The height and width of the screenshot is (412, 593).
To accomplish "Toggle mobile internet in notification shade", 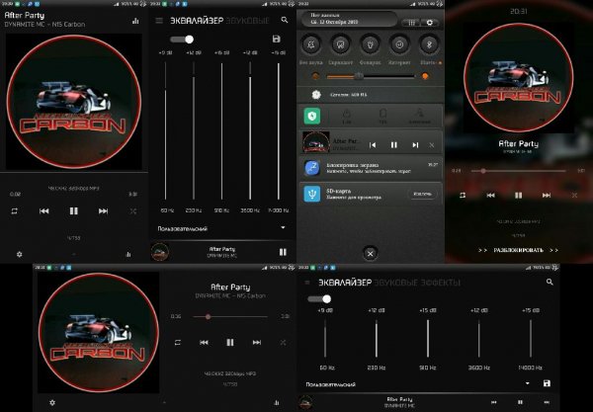I will (399, 44).
